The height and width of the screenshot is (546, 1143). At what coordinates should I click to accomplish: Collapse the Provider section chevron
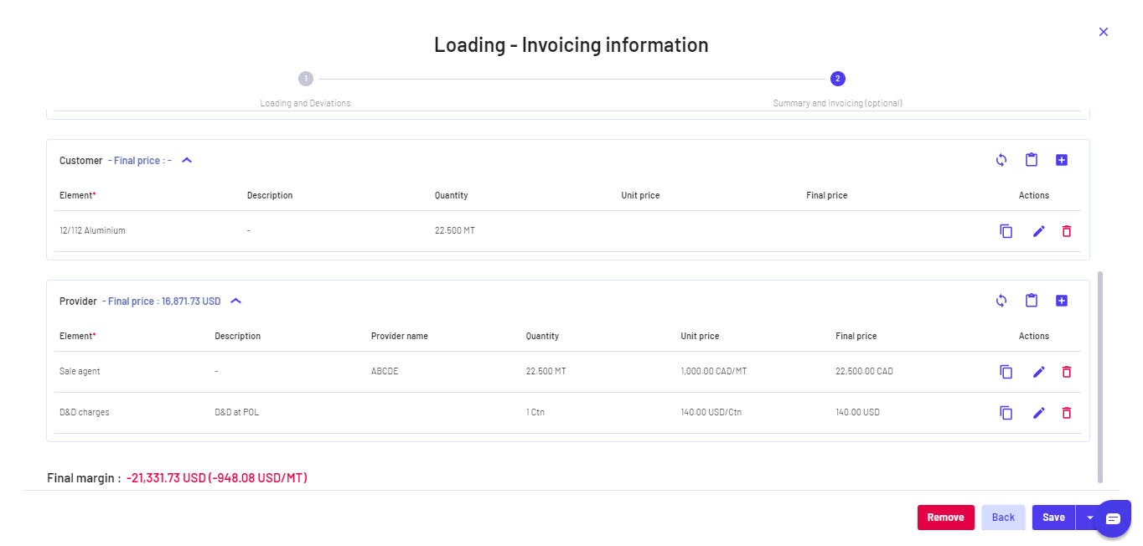point(236,301)
